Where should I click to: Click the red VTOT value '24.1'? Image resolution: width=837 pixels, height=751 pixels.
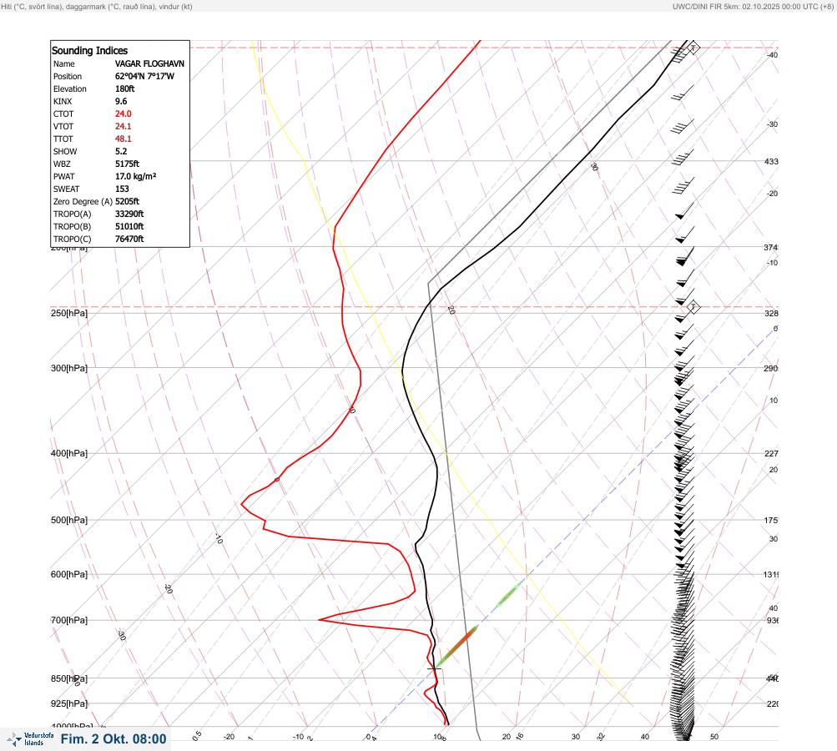tap(124, 127)
